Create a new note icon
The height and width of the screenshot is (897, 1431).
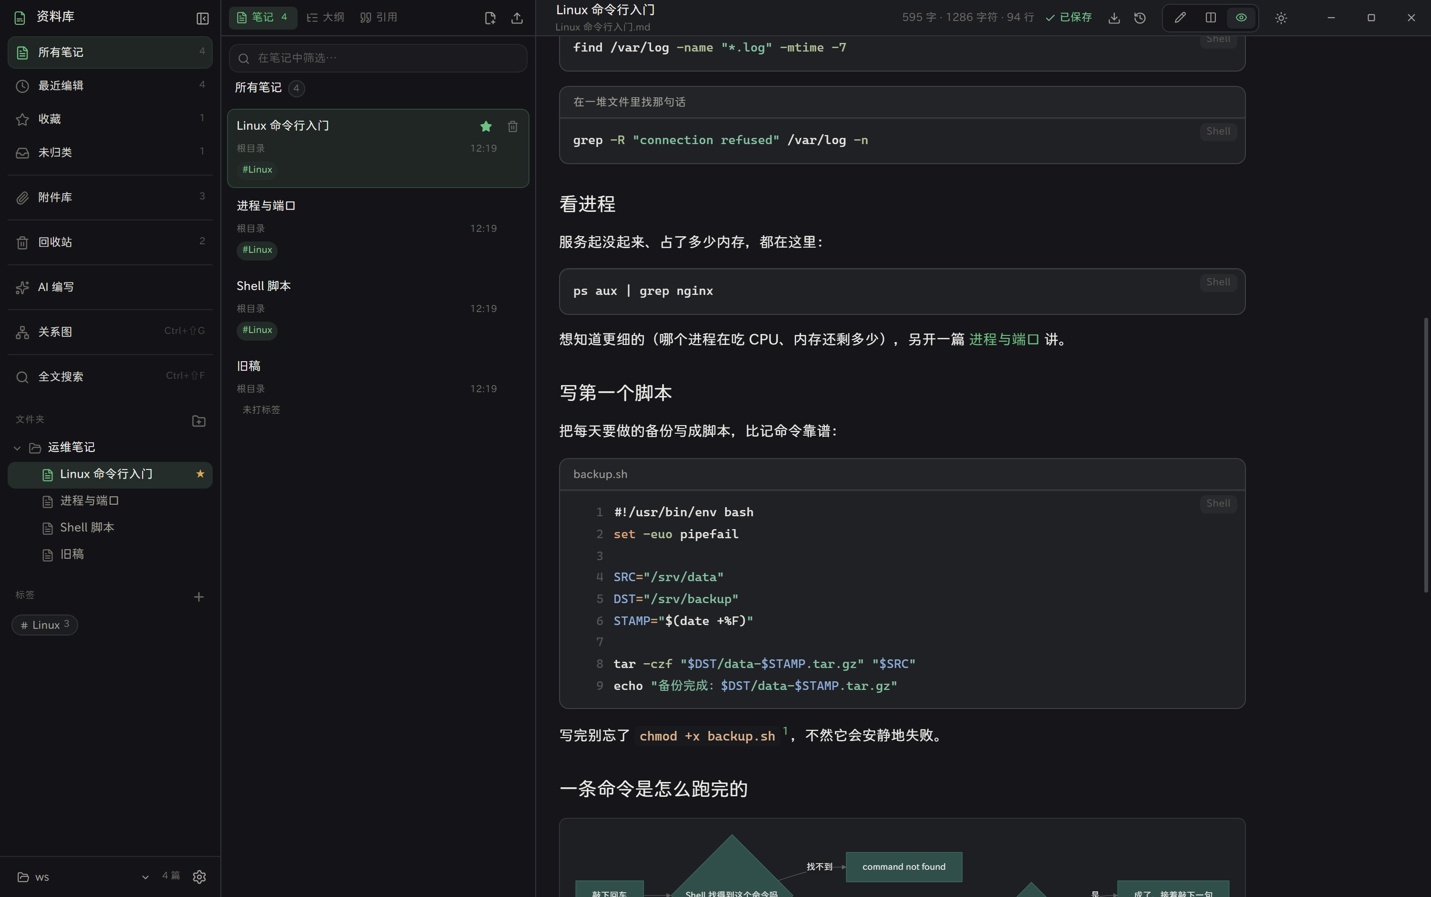(490, 19)
